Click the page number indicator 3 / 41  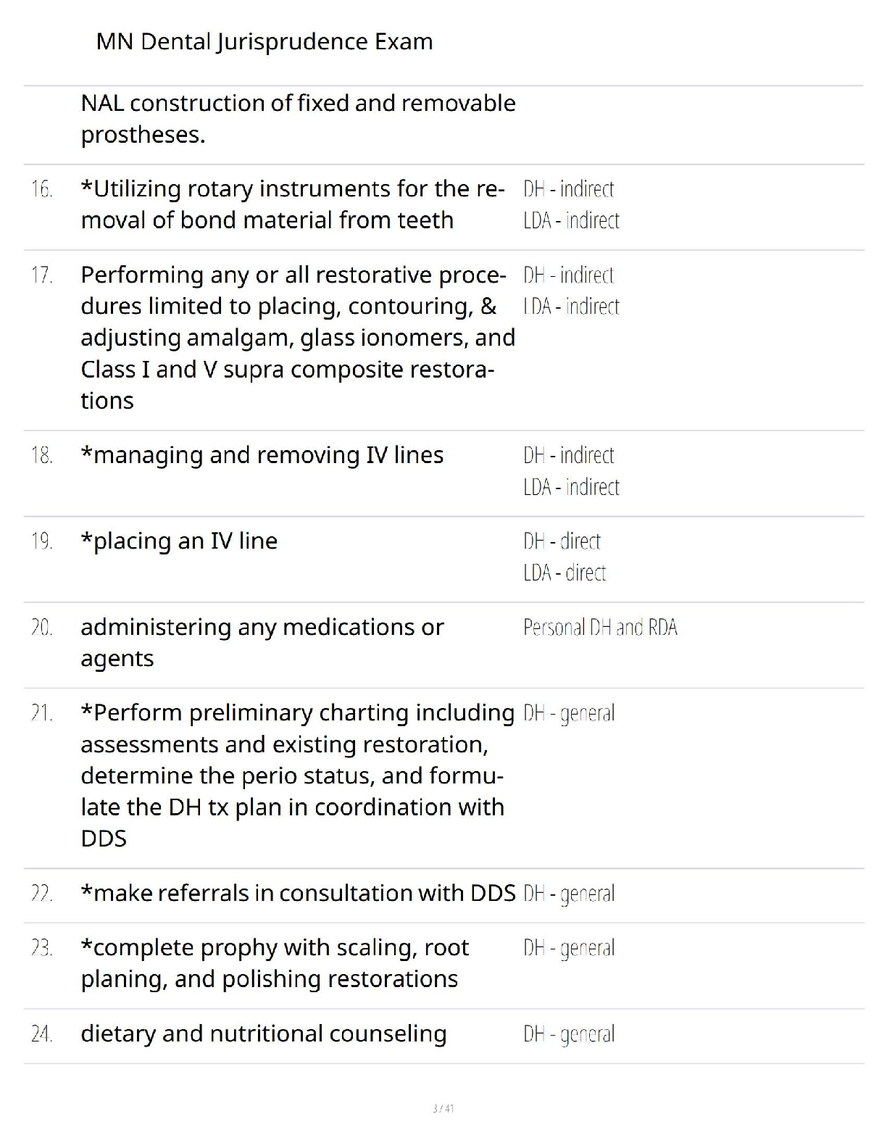tap(443, 1108)
